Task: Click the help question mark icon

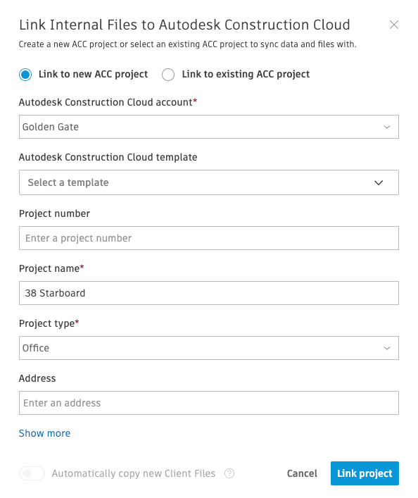Action: pyautogui.click(x=229, y=473)
